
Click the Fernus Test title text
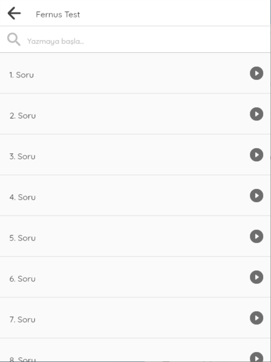click(58, 14)
